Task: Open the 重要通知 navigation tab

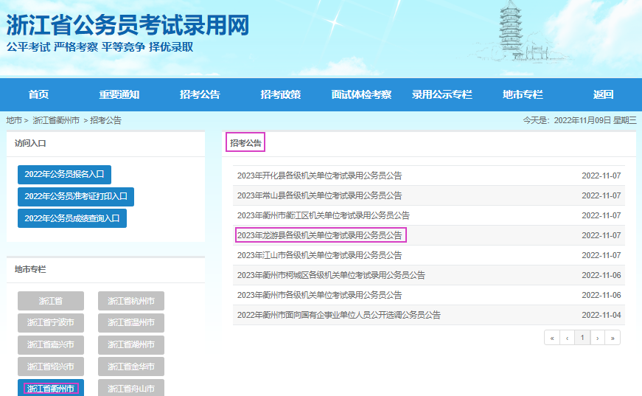Action: (119, 94)
